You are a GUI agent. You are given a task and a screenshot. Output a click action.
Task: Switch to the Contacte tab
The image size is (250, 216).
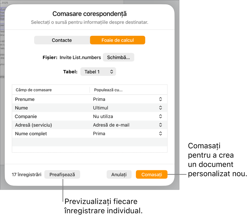click(62, 40)
